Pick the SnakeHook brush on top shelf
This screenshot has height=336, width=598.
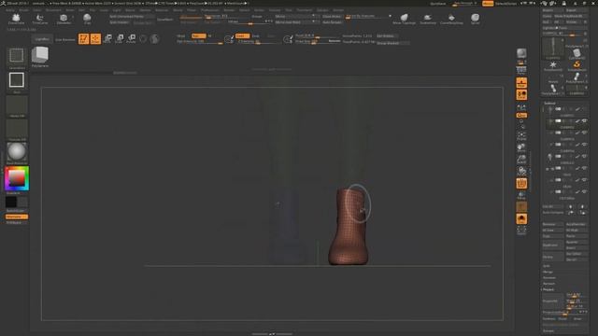428,19
